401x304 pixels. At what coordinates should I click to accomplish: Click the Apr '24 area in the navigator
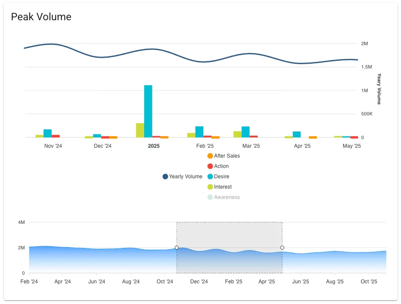pyautogui.click(x=63, y=261)
